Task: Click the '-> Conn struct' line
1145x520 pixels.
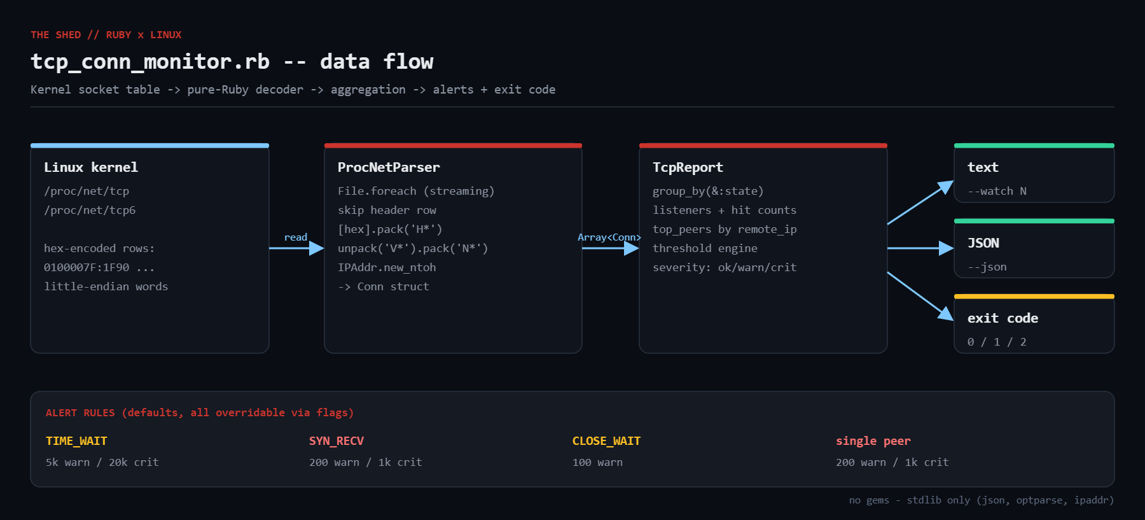Action: coord(384,286)
